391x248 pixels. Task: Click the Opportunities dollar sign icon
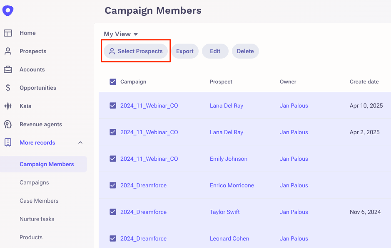(x=8, y=88)
